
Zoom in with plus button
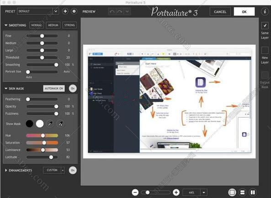point(176,193)
